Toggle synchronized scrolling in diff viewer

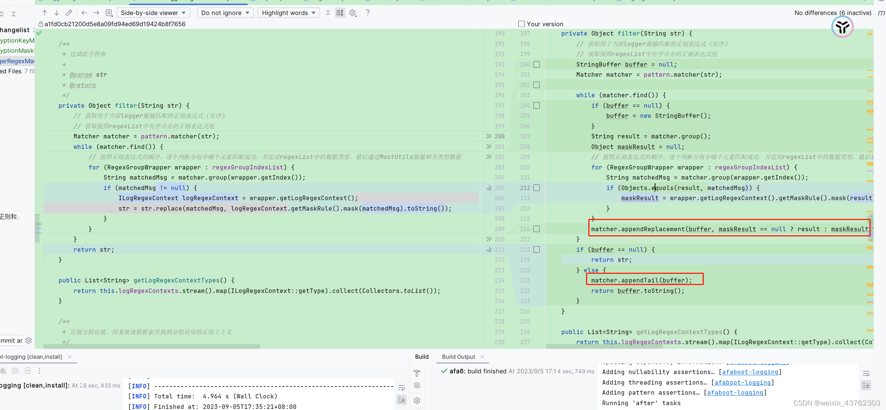(340, 12)
